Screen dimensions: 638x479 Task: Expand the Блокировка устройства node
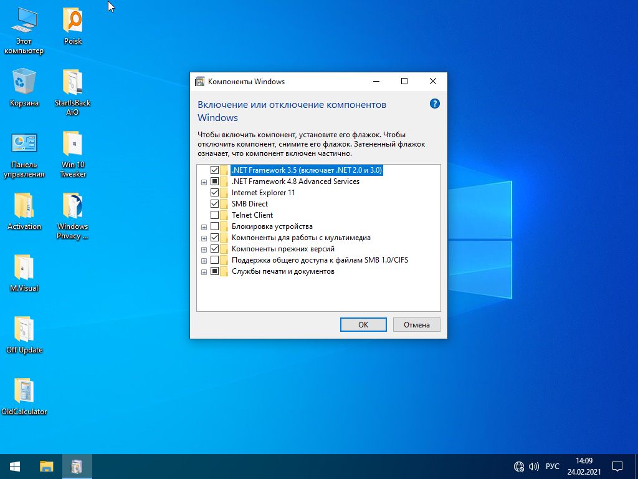pos(204,226)
